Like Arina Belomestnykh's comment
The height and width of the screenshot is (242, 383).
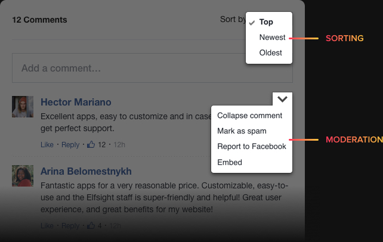tap(47, 227)
